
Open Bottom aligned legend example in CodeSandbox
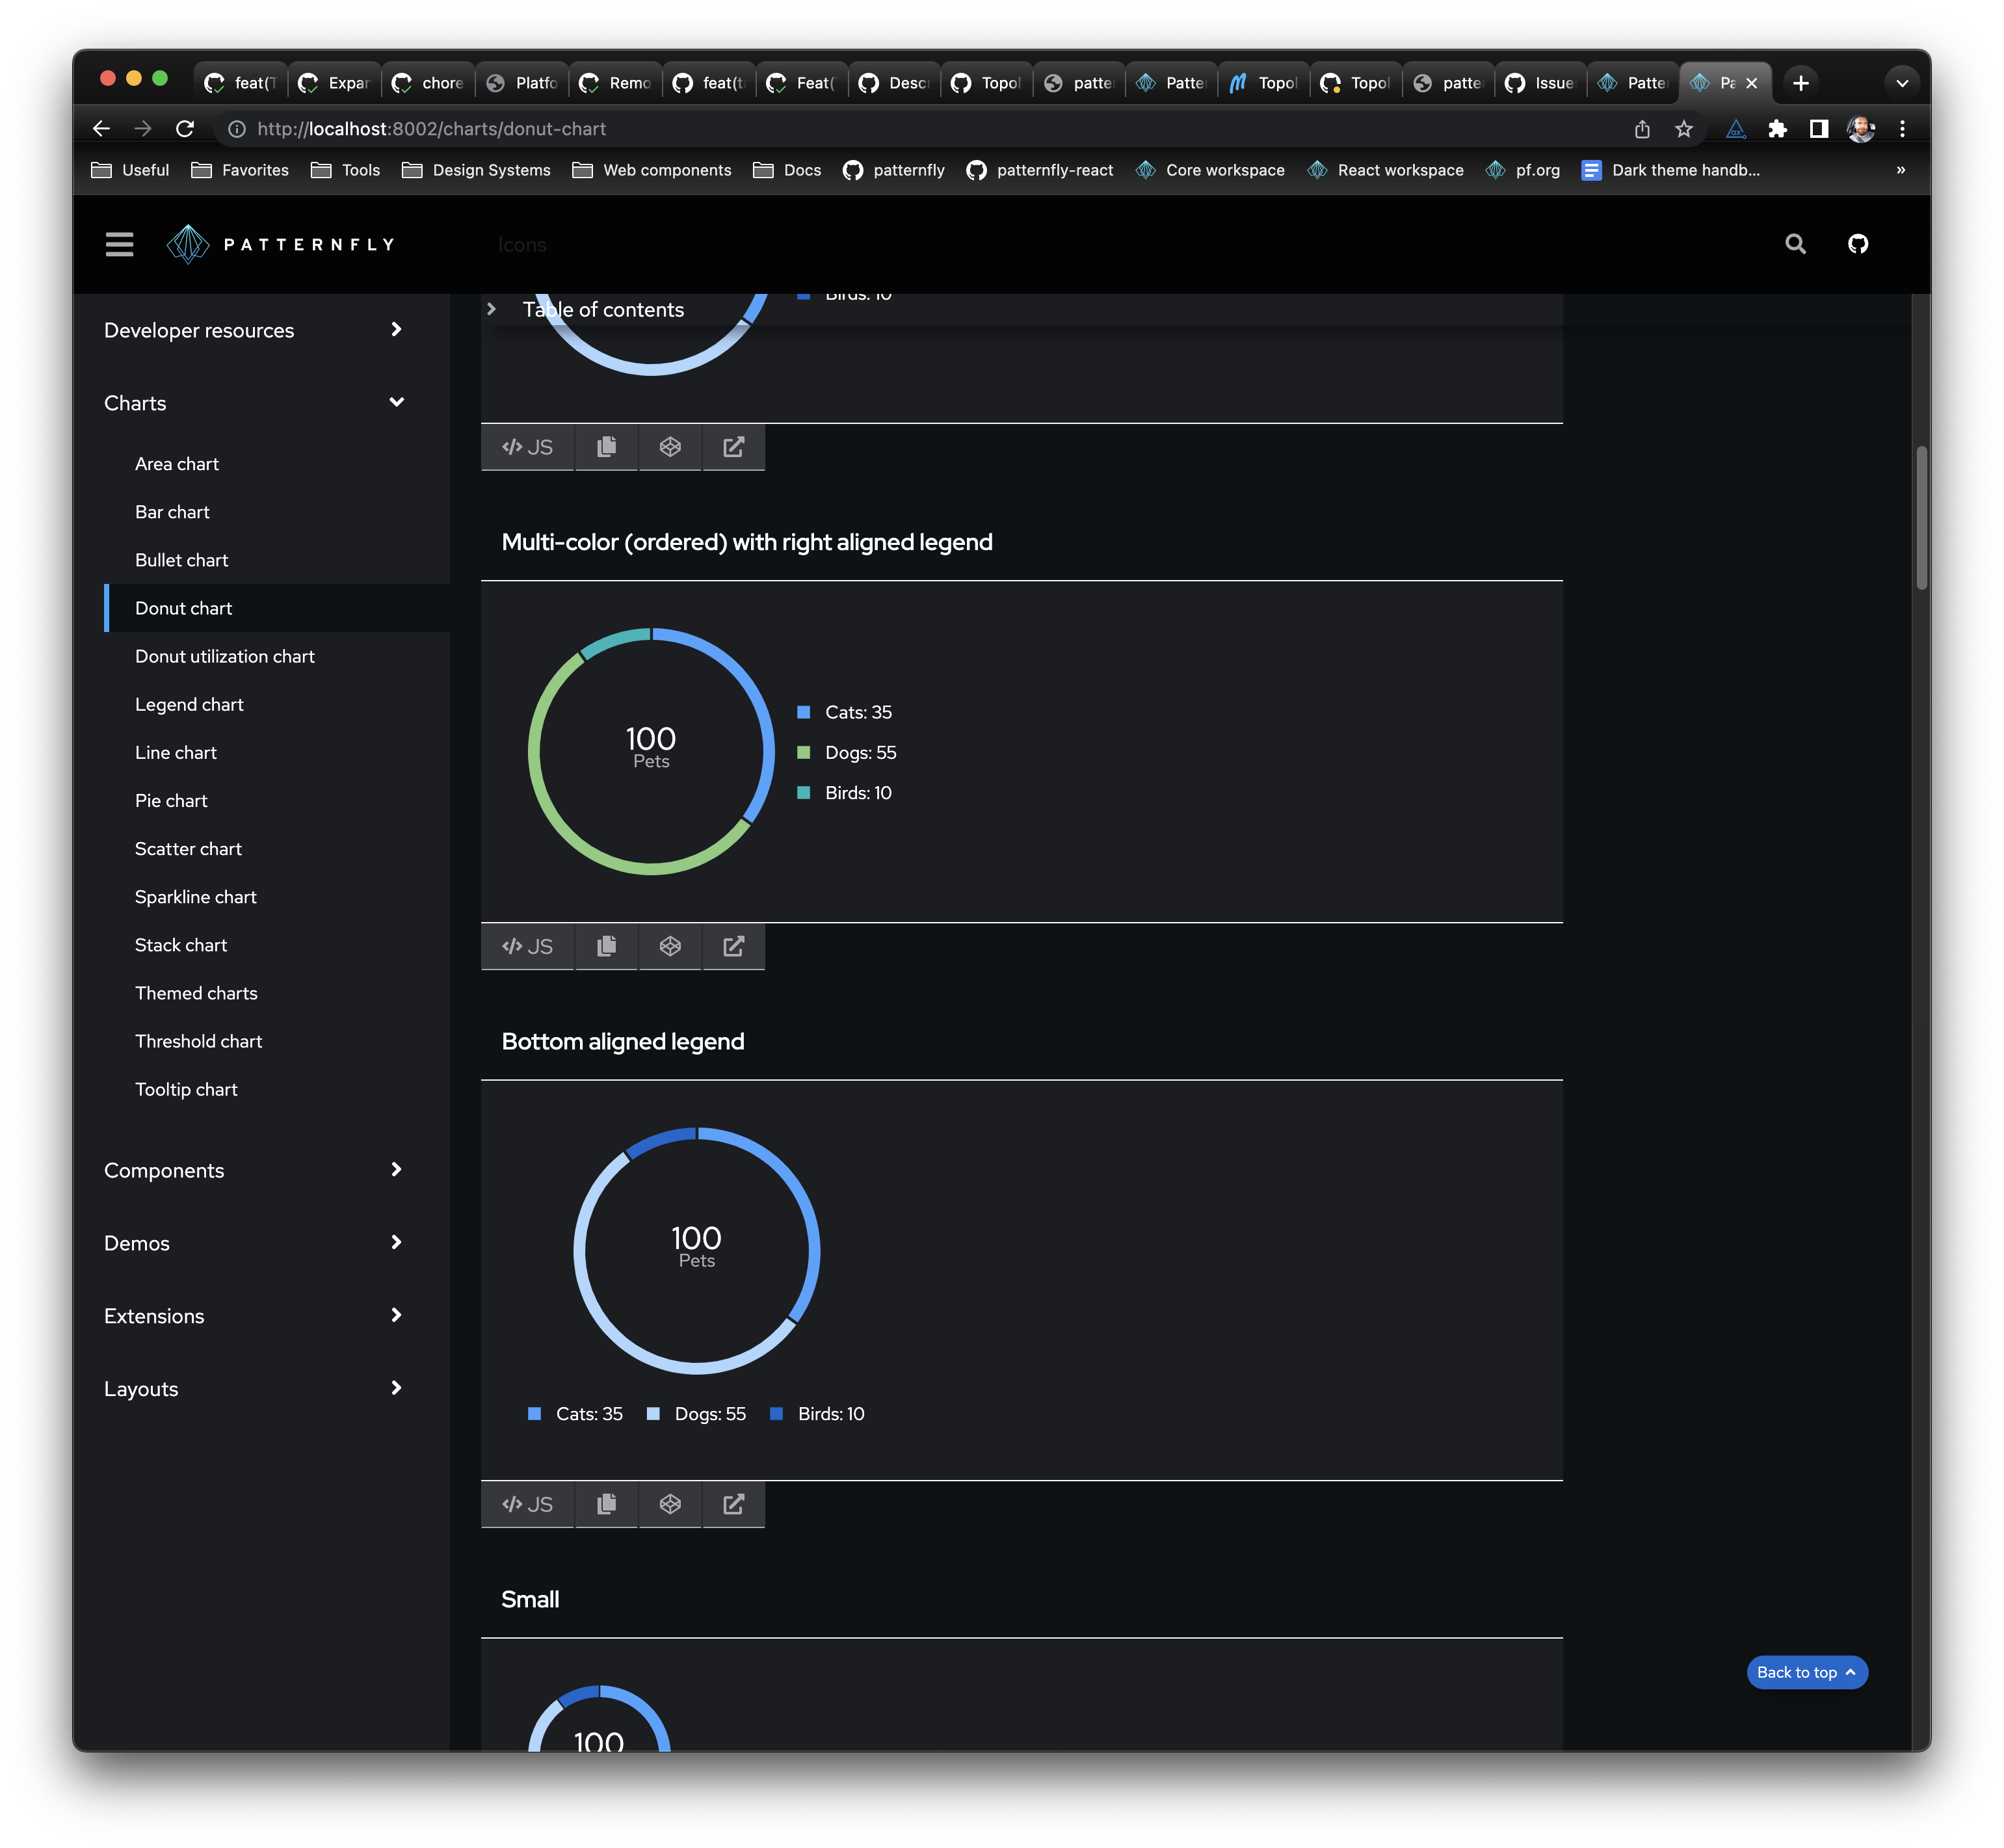click(670, 1504)
